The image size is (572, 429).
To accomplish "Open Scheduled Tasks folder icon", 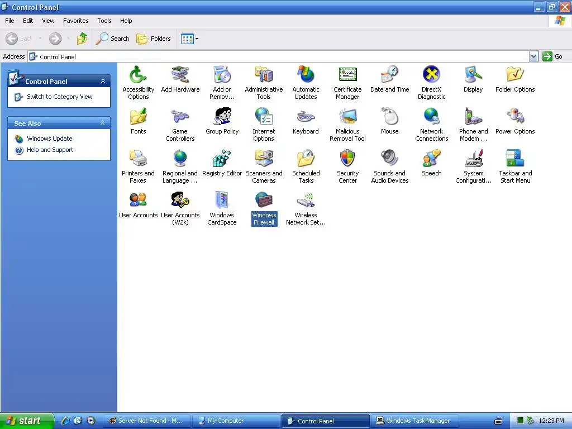I will [306, 159].
